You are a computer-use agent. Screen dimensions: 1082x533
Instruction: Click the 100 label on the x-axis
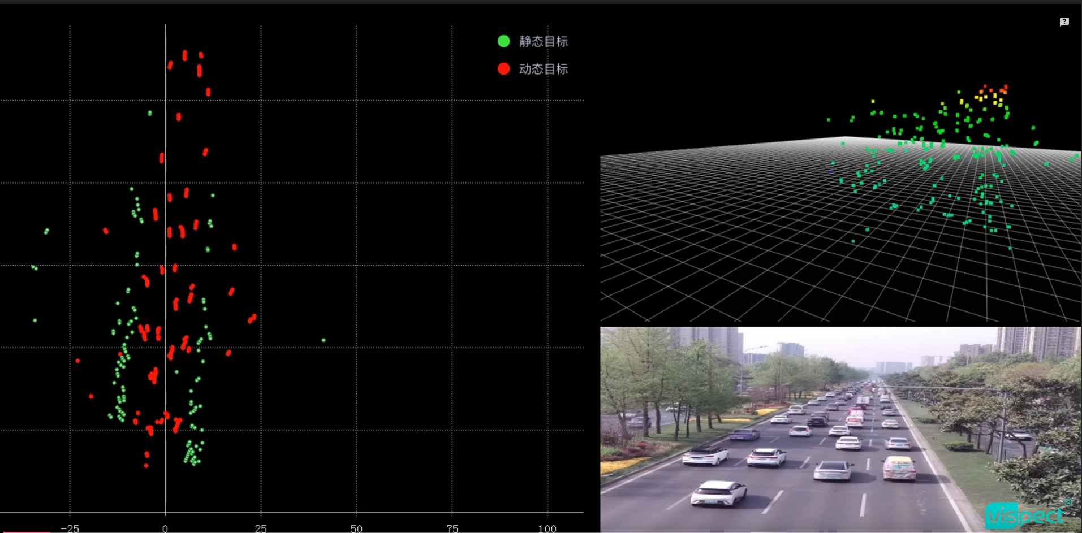(547, 528)
